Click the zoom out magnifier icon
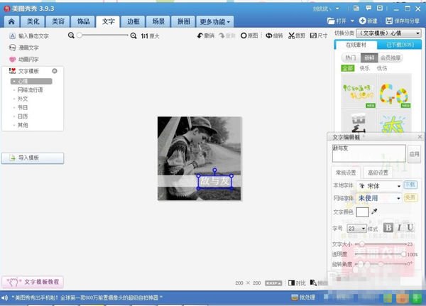Viewport: 426px width, 306px height. click(71, 35)
